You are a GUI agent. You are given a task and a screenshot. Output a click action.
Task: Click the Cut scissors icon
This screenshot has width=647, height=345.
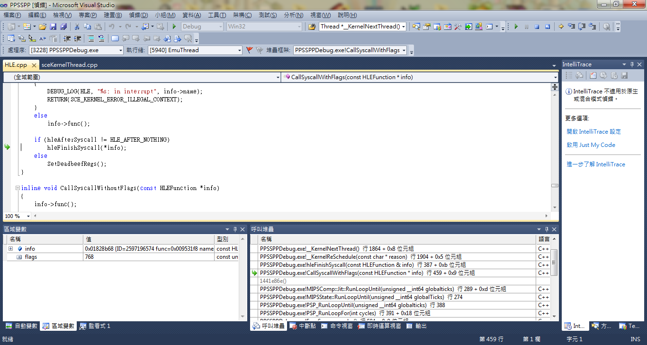coord(77,27)
